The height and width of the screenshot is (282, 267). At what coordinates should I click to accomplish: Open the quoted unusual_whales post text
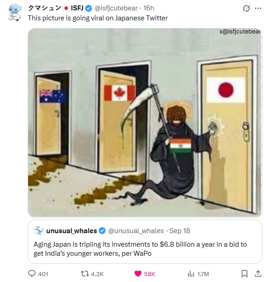(x=140, y=249)
